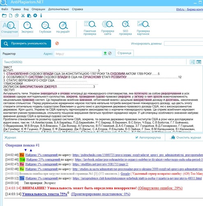Open the Операции menu
203x206 pixels.
point(38,9)
